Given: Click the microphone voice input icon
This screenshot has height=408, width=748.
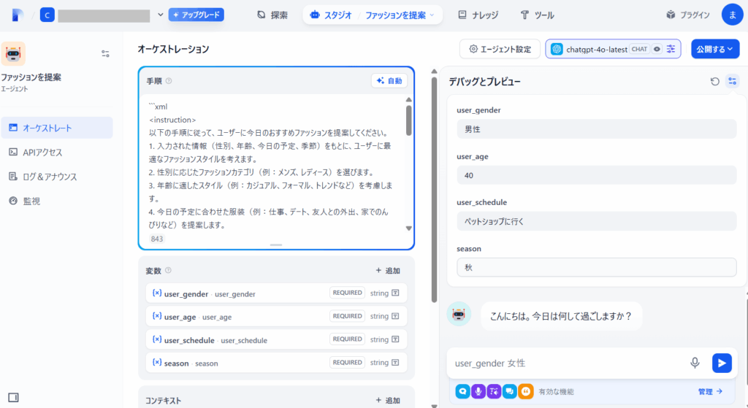Looking at the screenshot, I should [695, 363].
